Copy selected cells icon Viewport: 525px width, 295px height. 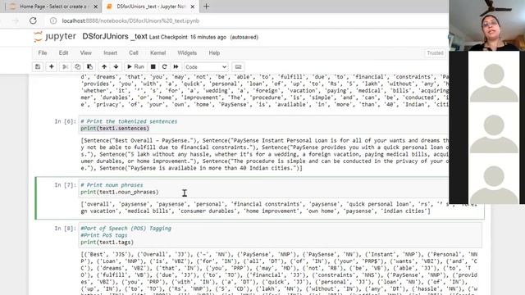coord(77,67)
